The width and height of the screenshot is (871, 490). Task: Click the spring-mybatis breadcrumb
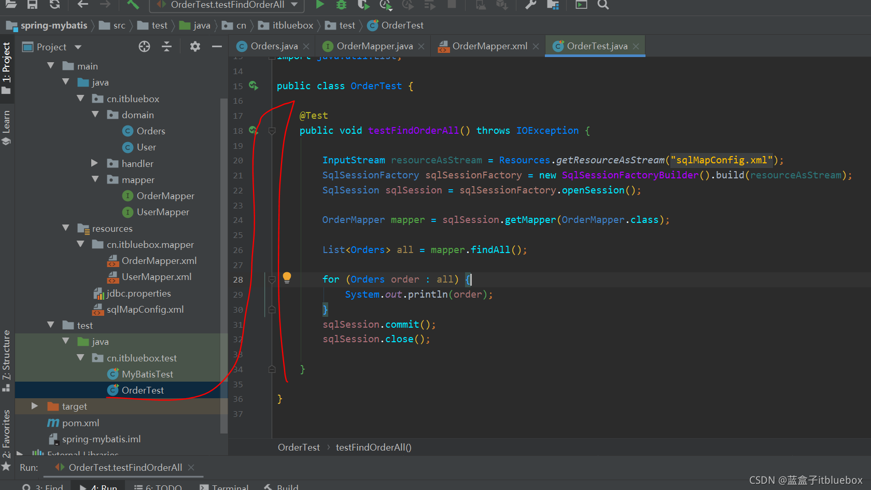click(47, 25)
